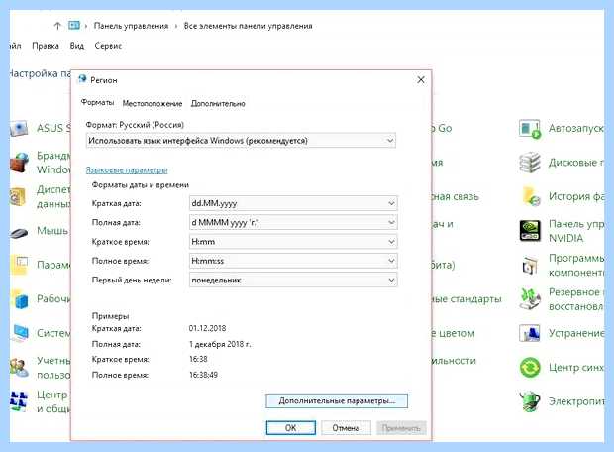This screenshot has height=452, width=614.
Task: Close the Регион dialog
Action: tap(421, 80)
